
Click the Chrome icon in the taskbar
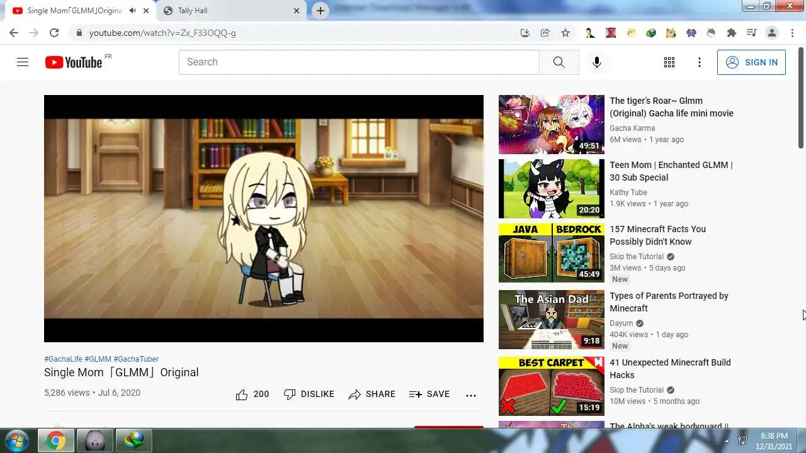pos(55,440)
